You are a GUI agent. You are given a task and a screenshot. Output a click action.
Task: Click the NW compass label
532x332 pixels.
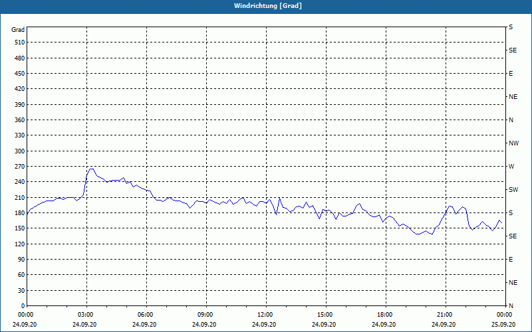tap(513, 143)
